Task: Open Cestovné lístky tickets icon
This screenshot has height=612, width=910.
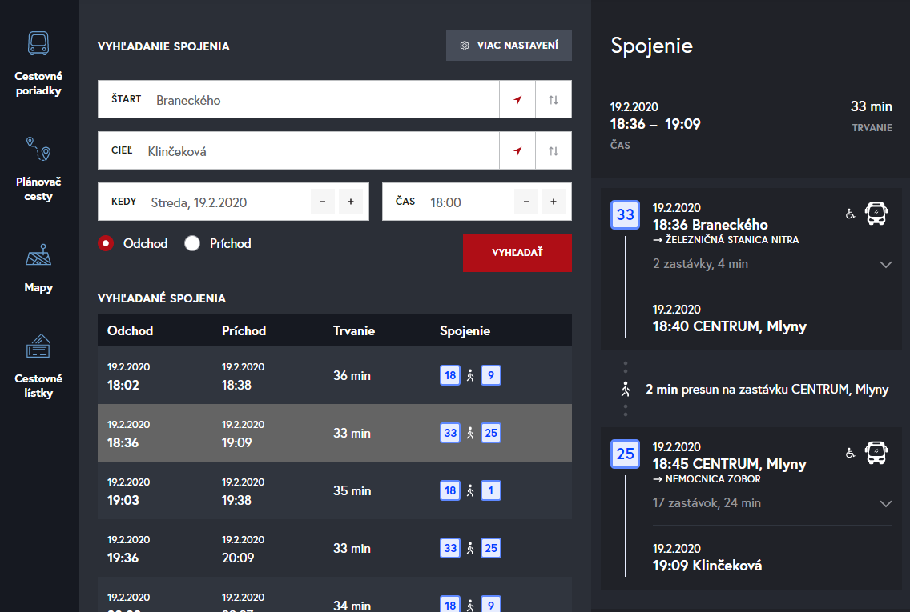Action: [38, 347]
